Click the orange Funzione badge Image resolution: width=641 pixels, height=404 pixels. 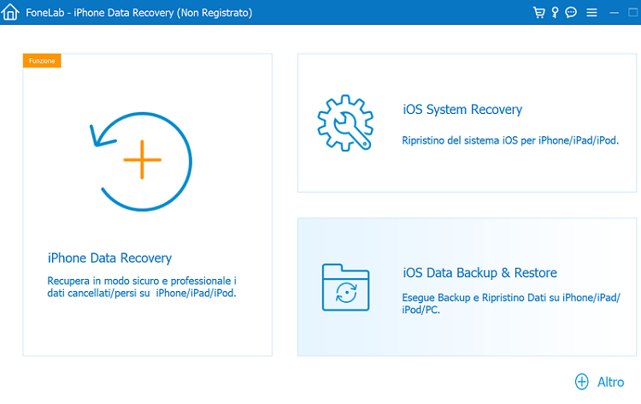(42, 60)
